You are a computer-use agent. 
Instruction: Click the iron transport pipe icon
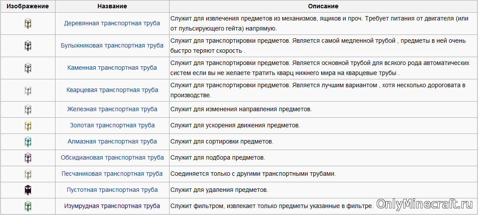coord(28,109)
